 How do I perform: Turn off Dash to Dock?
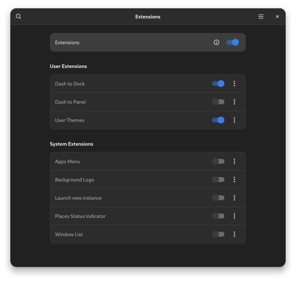(218, 84)
